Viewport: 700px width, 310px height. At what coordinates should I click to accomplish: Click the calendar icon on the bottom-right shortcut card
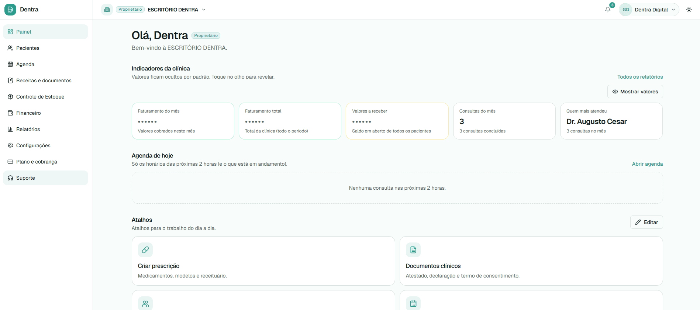click(x=413, y=303)
